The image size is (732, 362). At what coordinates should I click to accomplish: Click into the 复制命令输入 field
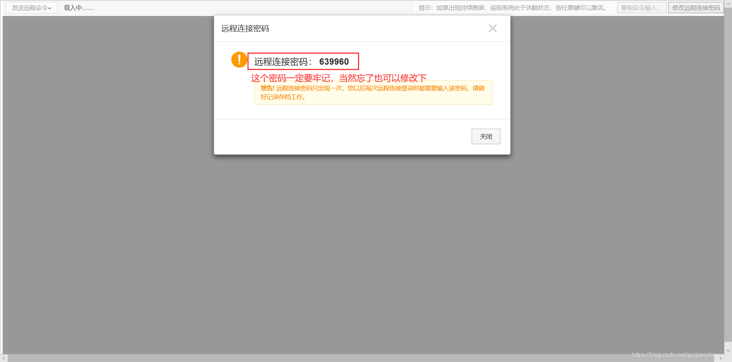(x=642, y=8)
